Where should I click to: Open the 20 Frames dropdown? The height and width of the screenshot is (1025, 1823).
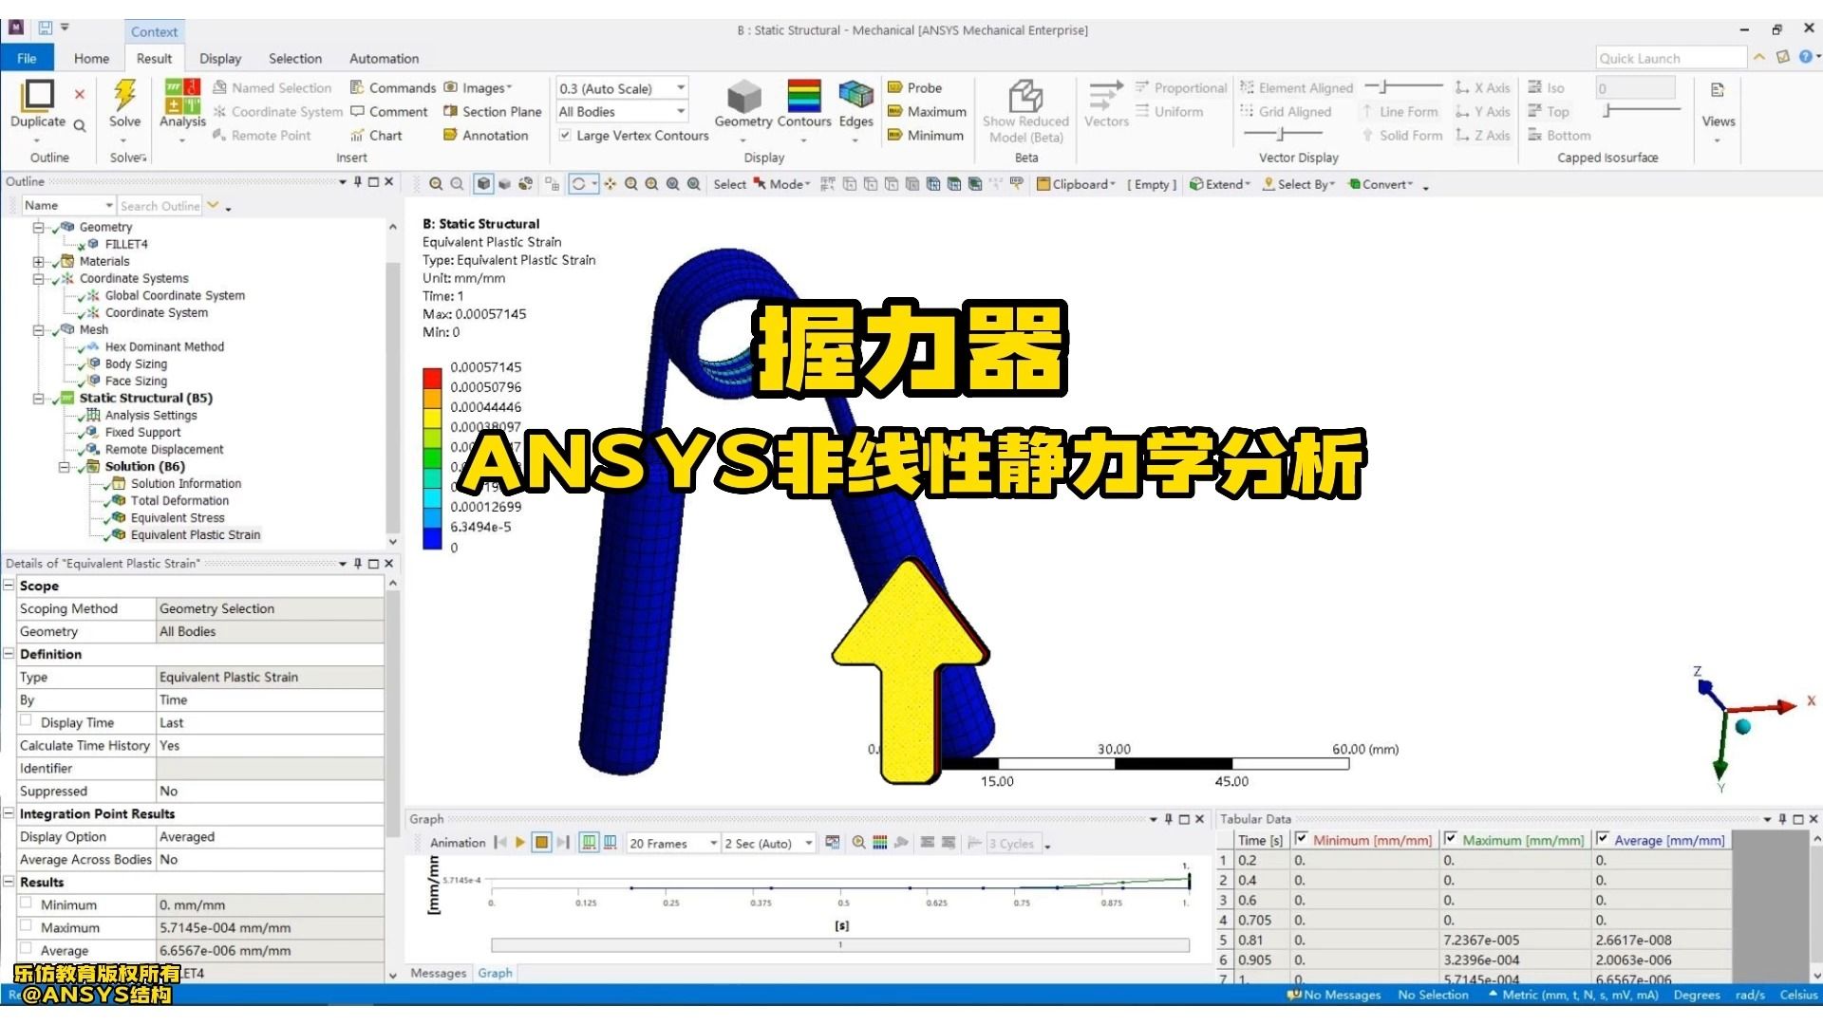[x=673, y=843]
